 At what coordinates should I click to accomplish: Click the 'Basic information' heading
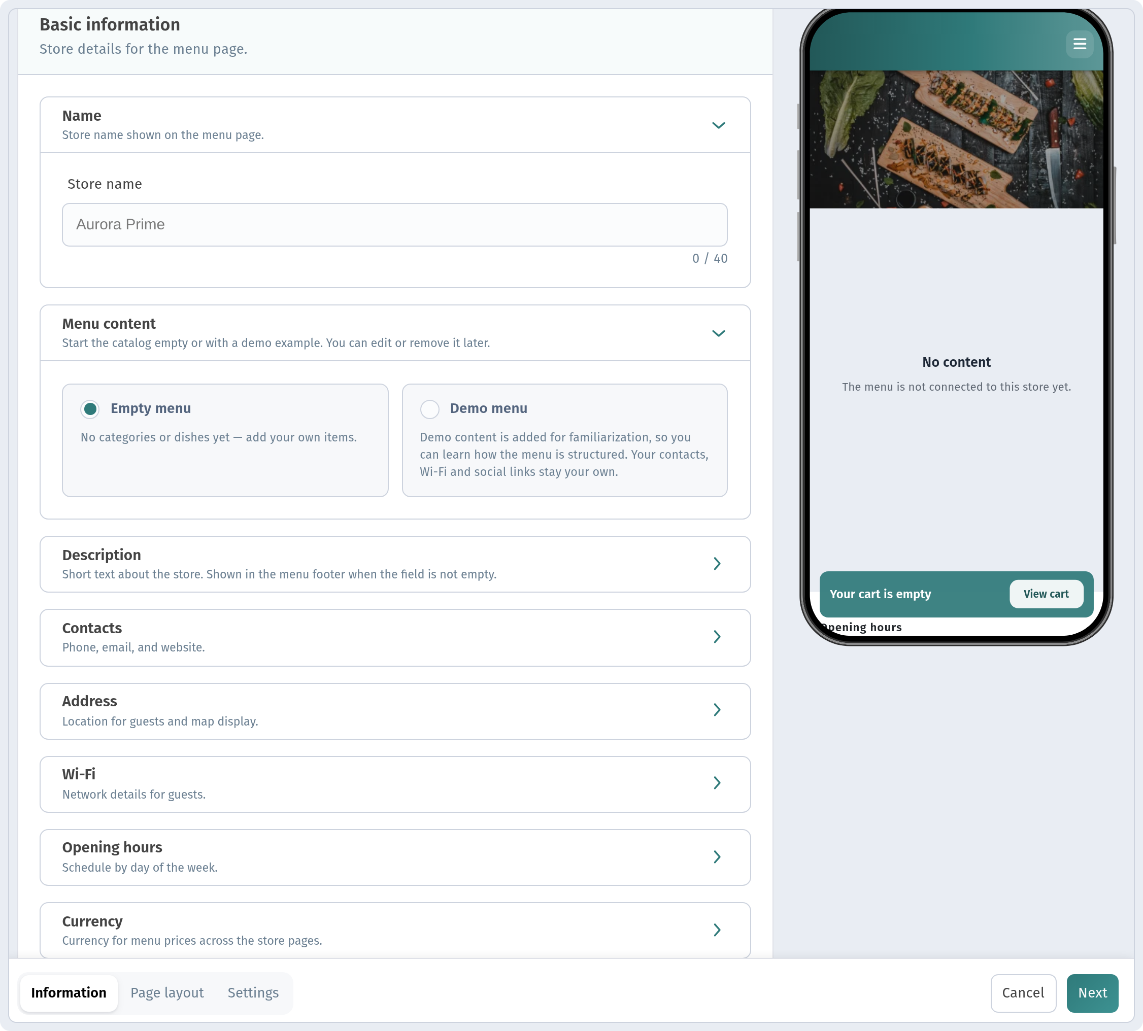110,24
